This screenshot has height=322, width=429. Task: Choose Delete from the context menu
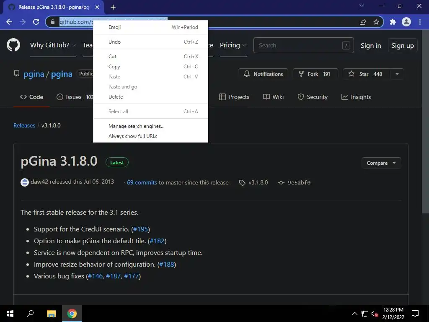(x=150, y=97)
